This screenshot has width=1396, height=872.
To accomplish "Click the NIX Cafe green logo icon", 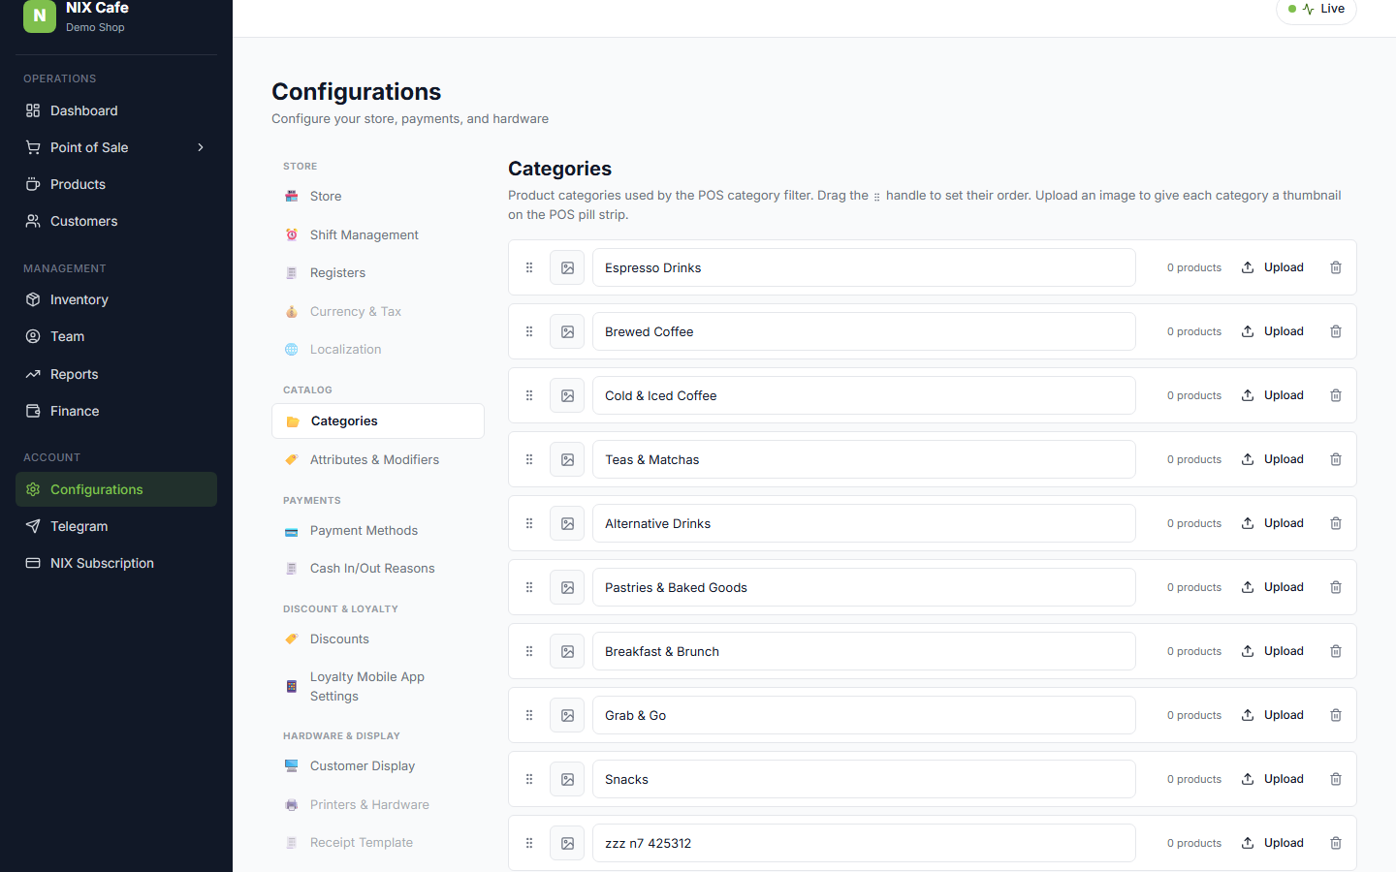I will pyautogui.click(x=40, y=16).
